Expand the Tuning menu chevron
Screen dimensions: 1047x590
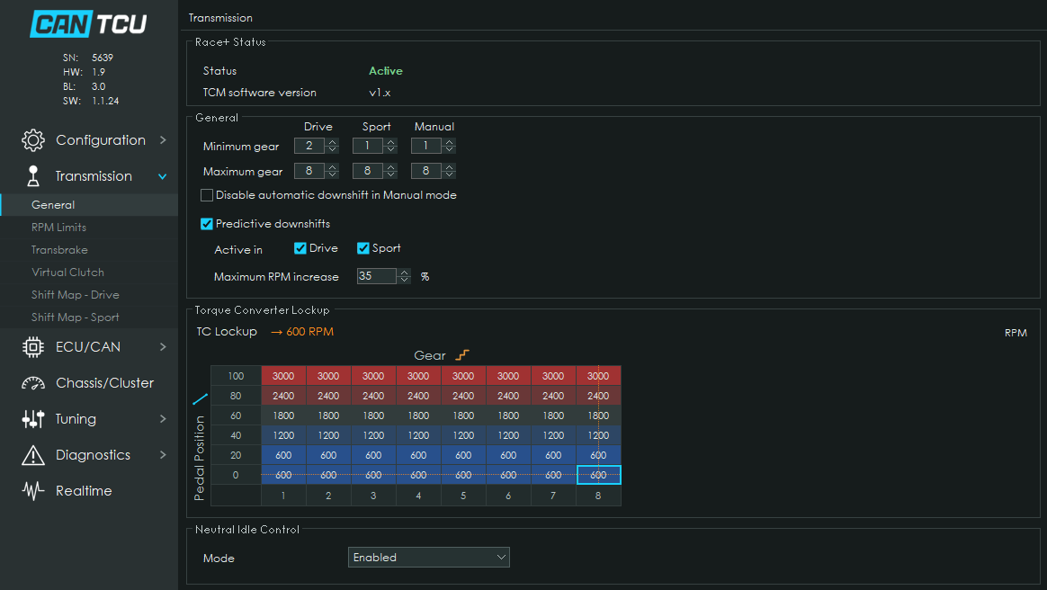[163, 419]
